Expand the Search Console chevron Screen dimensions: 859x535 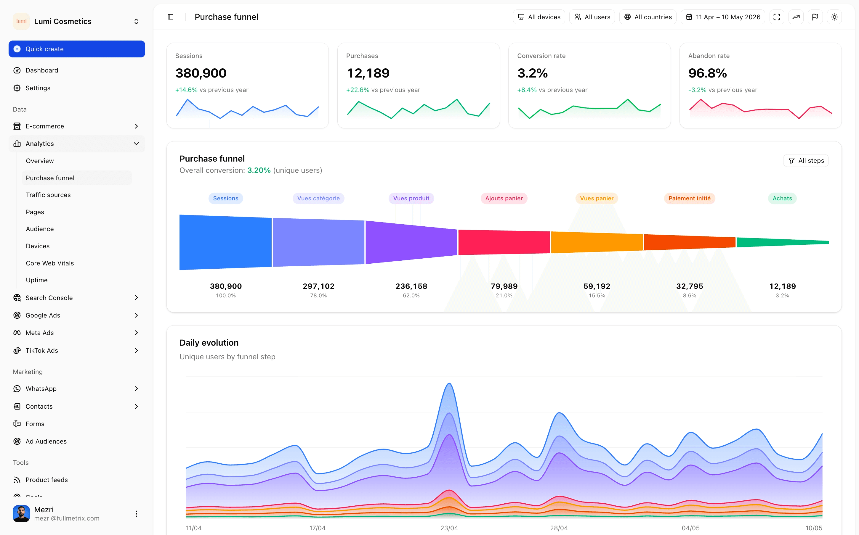[136, 298]
